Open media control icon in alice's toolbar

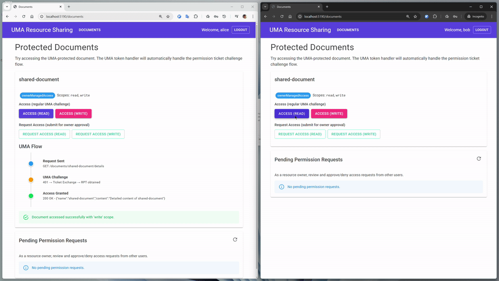pos(236,17)
